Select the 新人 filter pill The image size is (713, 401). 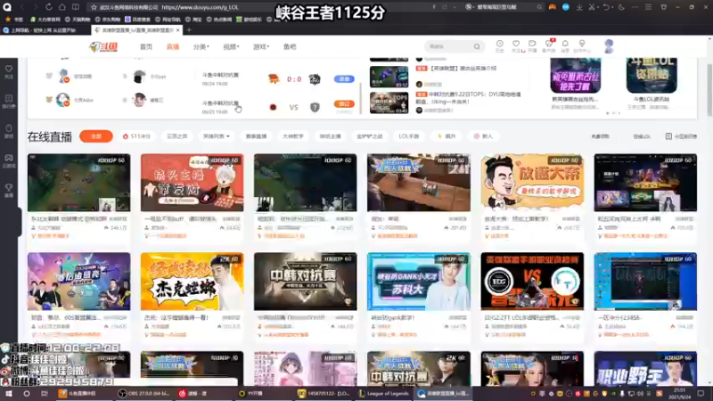click(483, 136)
